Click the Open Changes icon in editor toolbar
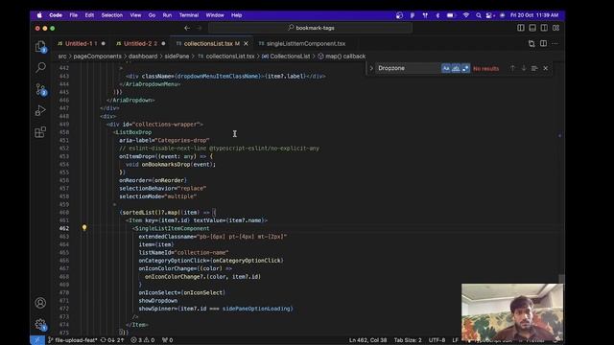 click(531, 43)
